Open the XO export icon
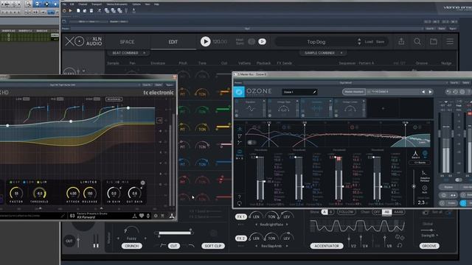The width and height of the screenshot is (472, 265). click(401, 41)
